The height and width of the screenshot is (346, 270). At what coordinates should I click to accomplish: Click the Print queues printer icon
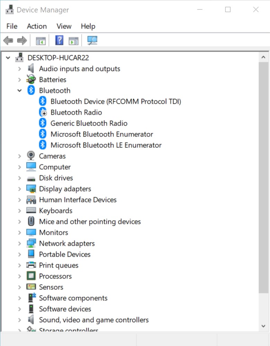[31, 265]
